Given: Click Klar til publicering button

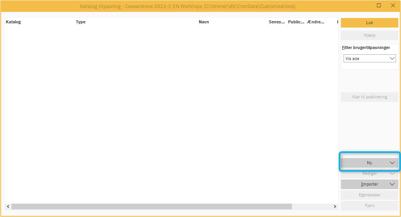Looking at the screenshot, I should (369, 97).
